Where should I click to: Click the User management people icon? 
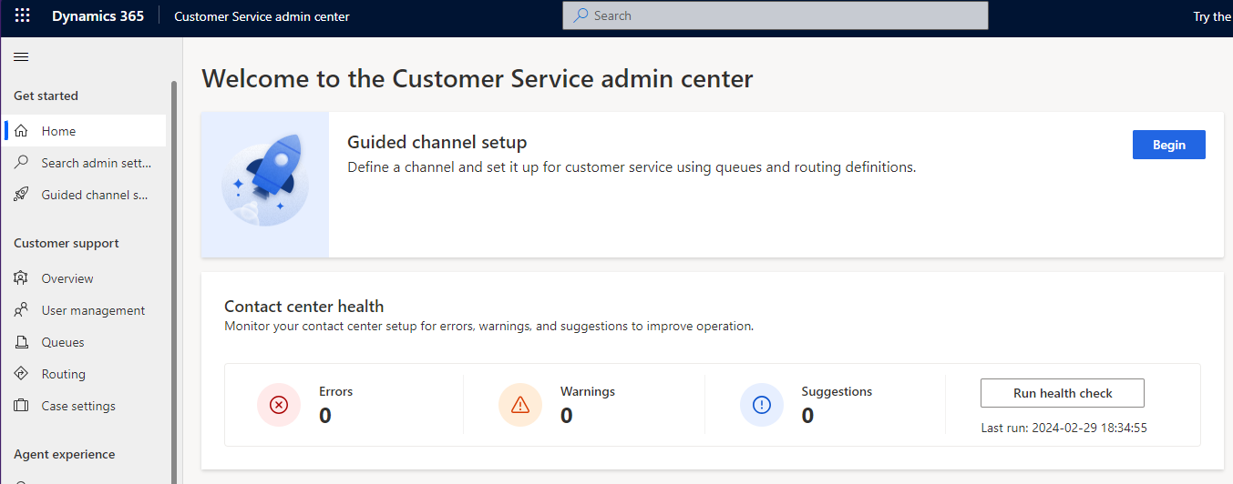point(21,310)
